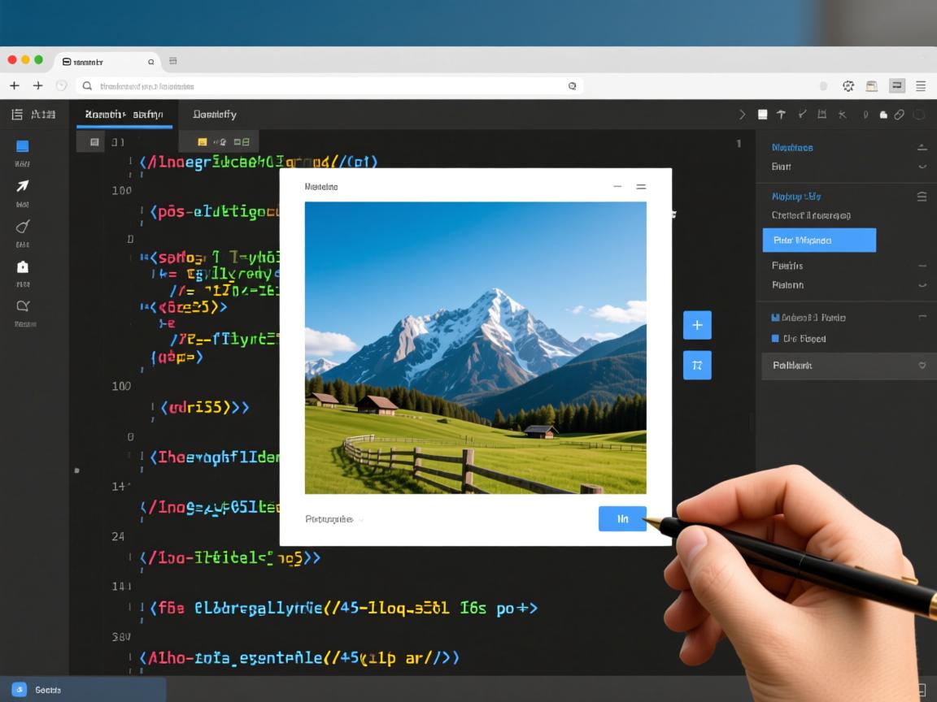Click the blue plus button beside image dialog
Viewport: 937px width, 702px height.
tap(697, 325)
